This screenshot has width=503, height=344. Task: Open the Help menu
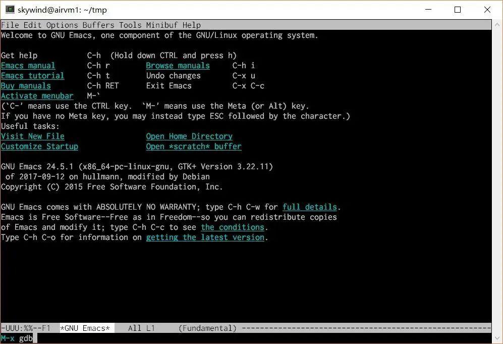pyautogui.click(x=192, y=25)
